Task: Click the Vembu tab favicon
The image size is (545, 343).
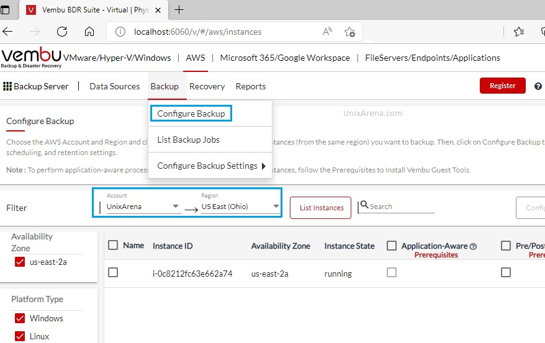Action: (31, 10)
